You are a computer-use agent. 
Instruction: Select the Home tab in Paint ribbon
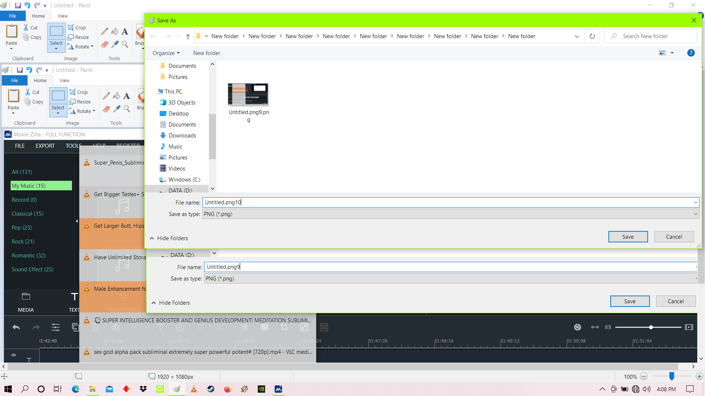click(x=38, y=16)
